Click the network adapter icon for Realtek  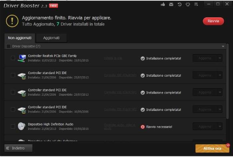[22, 58]
